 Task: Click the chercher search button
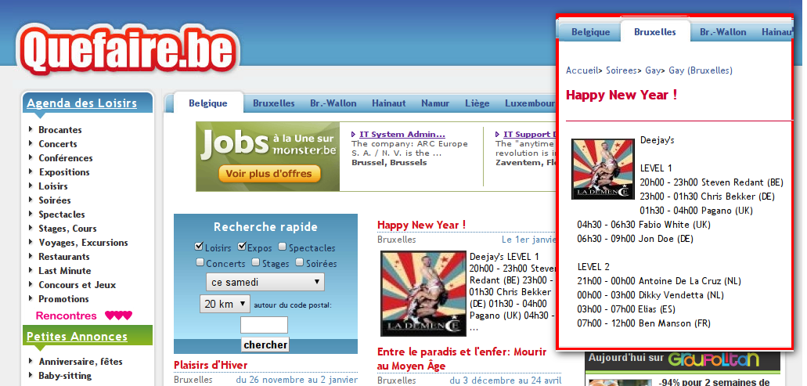pyautogui.click(x=265, y=345)
